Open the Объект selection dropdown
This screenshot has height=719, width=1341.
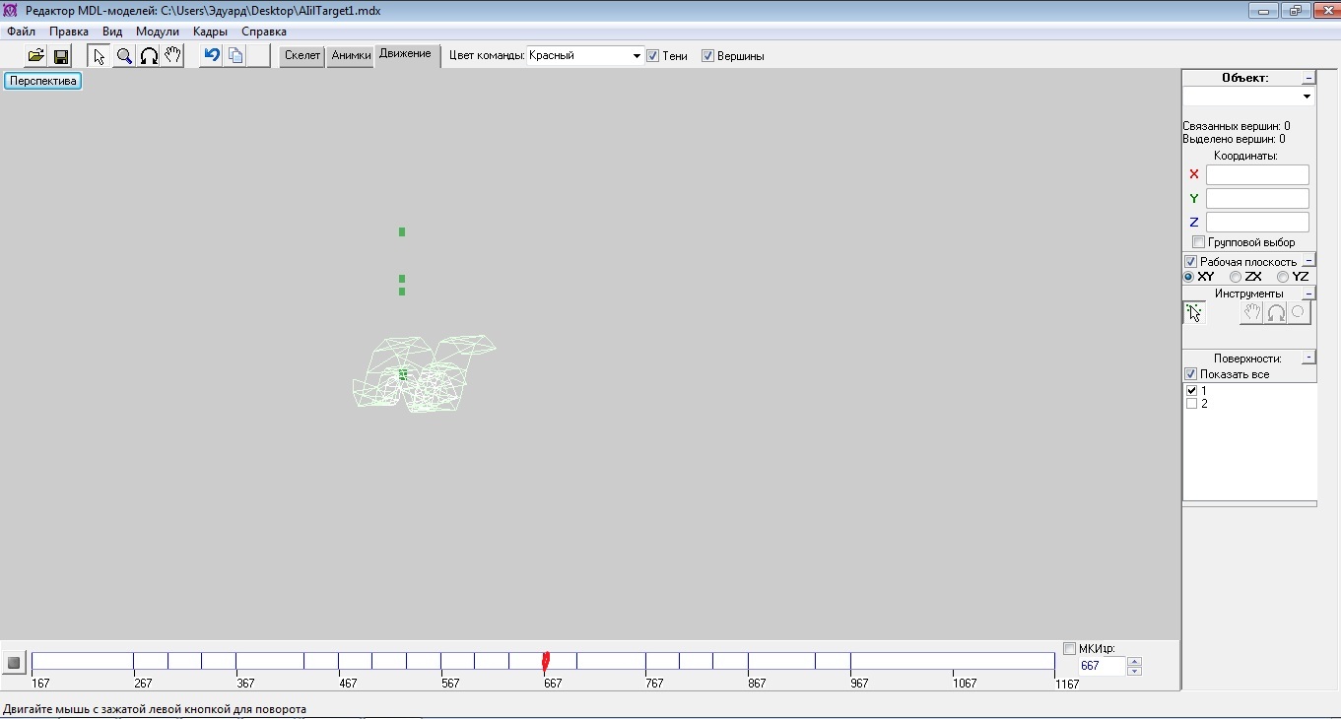pos(1307,97)
